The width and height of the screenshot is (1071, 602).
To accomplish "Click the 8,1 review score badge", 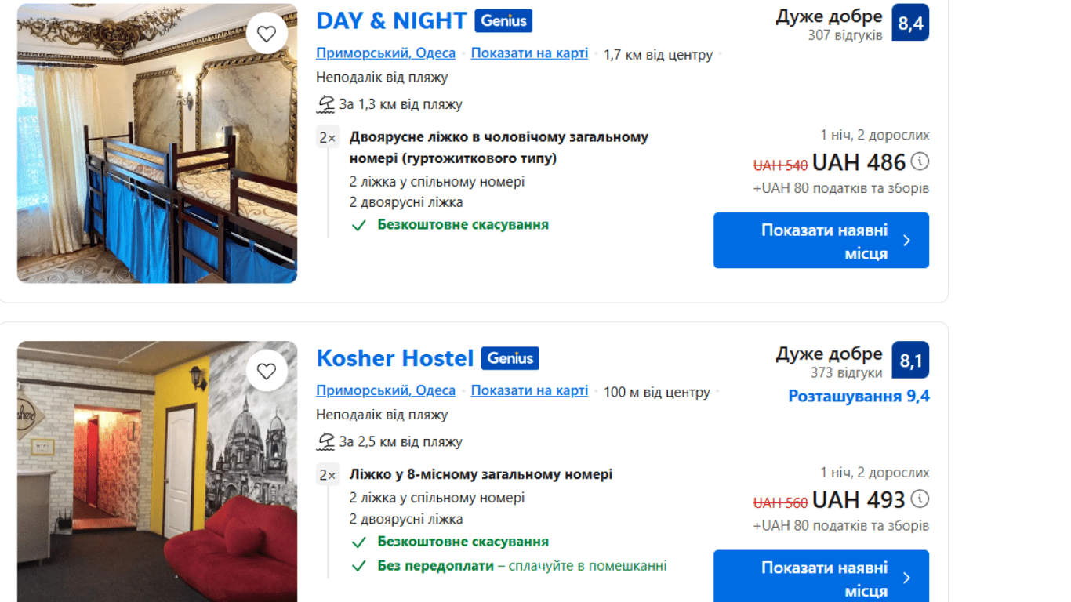I will pos(910,360).
